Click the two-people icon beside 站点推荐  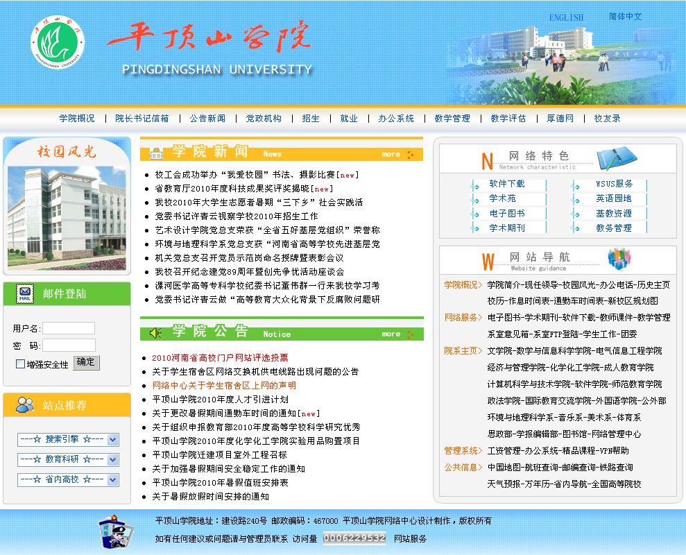[25, 404]
